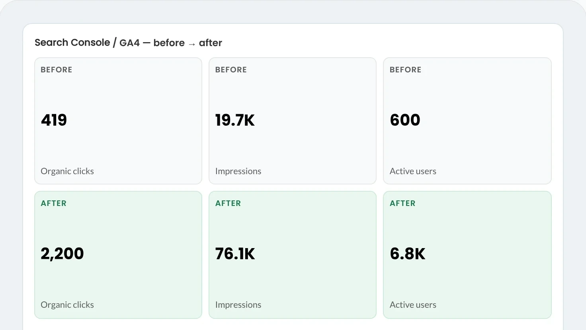586x330 pixels.
Task: Click "Active users" label in After card
Action: [413, 305]
